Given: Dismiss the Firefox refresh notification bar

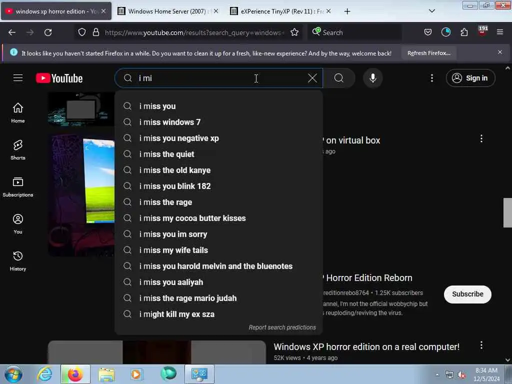Looking at the screenshot, I should pyautogui.click(x=499, y=52).
